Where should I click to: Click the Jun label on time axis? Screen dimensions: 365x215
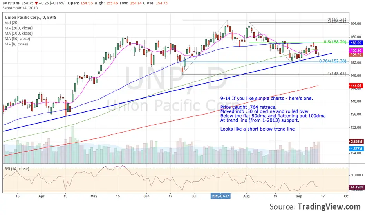146,196
